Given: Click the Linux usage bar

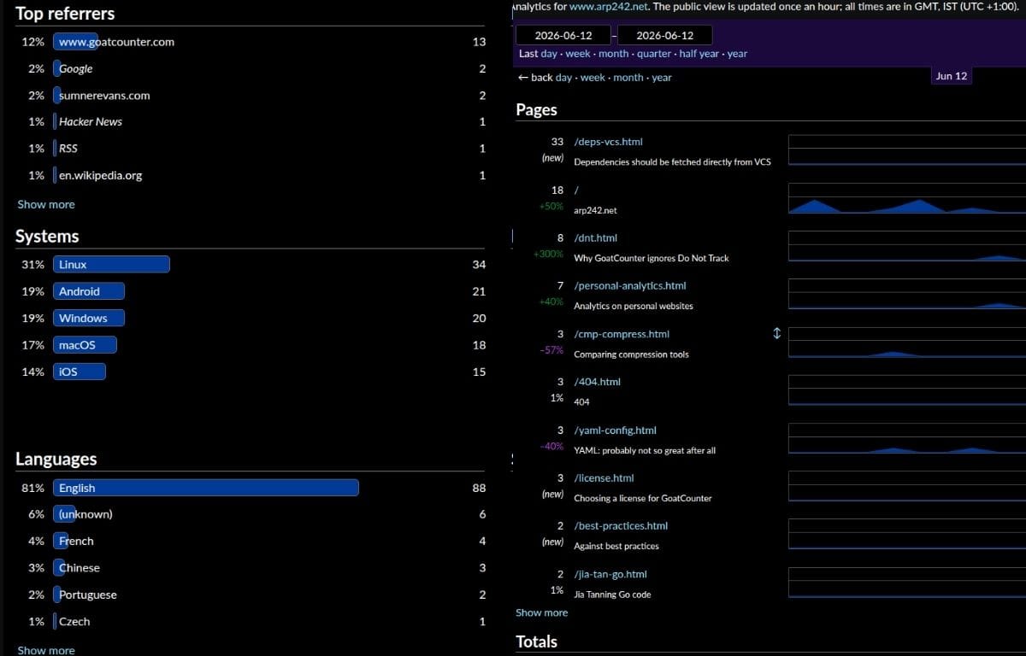Looking at the screenshot, I should click(x=111, y=265).
